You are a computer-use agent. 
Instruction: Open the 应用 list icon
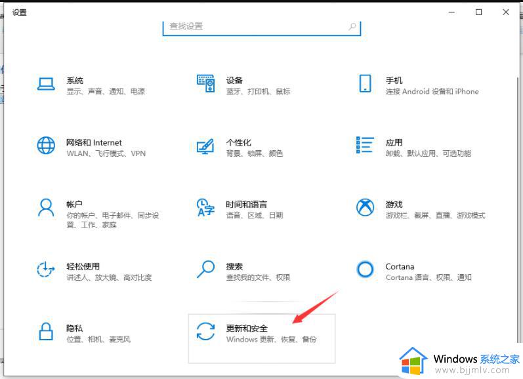point(365,145)
